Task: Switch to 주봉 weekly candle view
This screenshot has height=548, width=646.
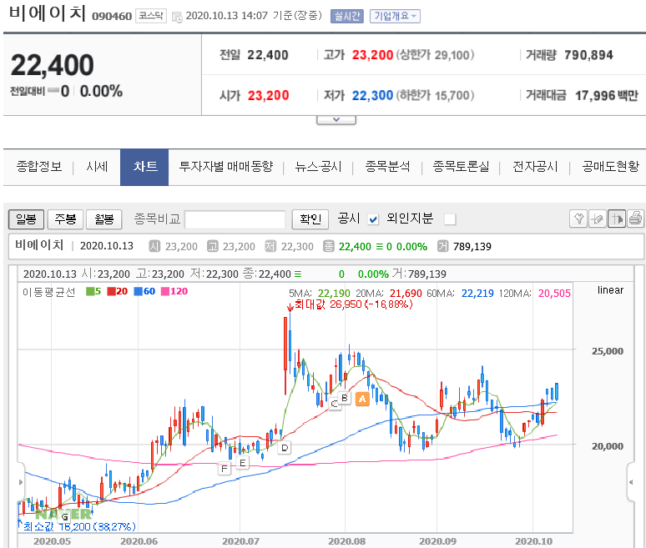Action: click(x=65, y=219)
